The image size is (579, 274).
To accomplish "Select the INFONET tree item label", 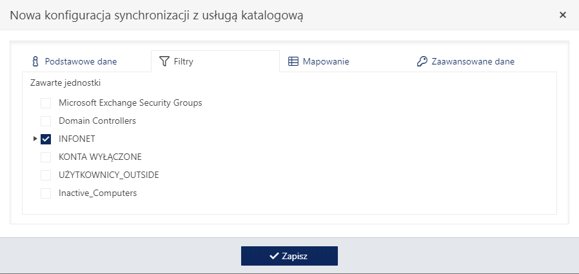I will (77, 139).
